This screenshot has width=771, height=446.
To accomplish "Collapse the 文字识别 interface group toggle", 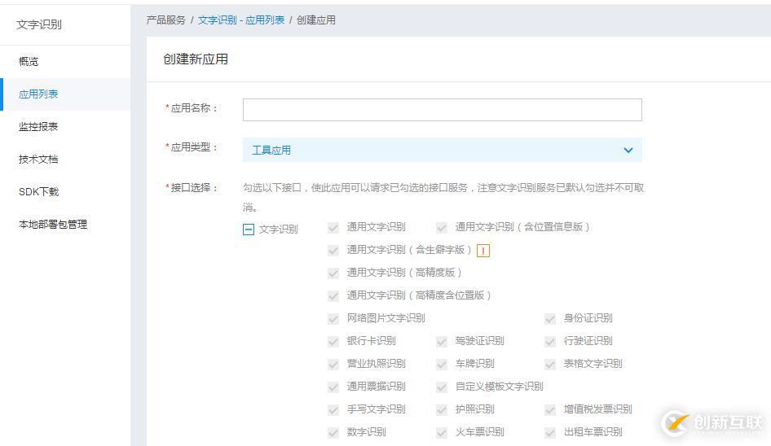I will click(249, 230).
